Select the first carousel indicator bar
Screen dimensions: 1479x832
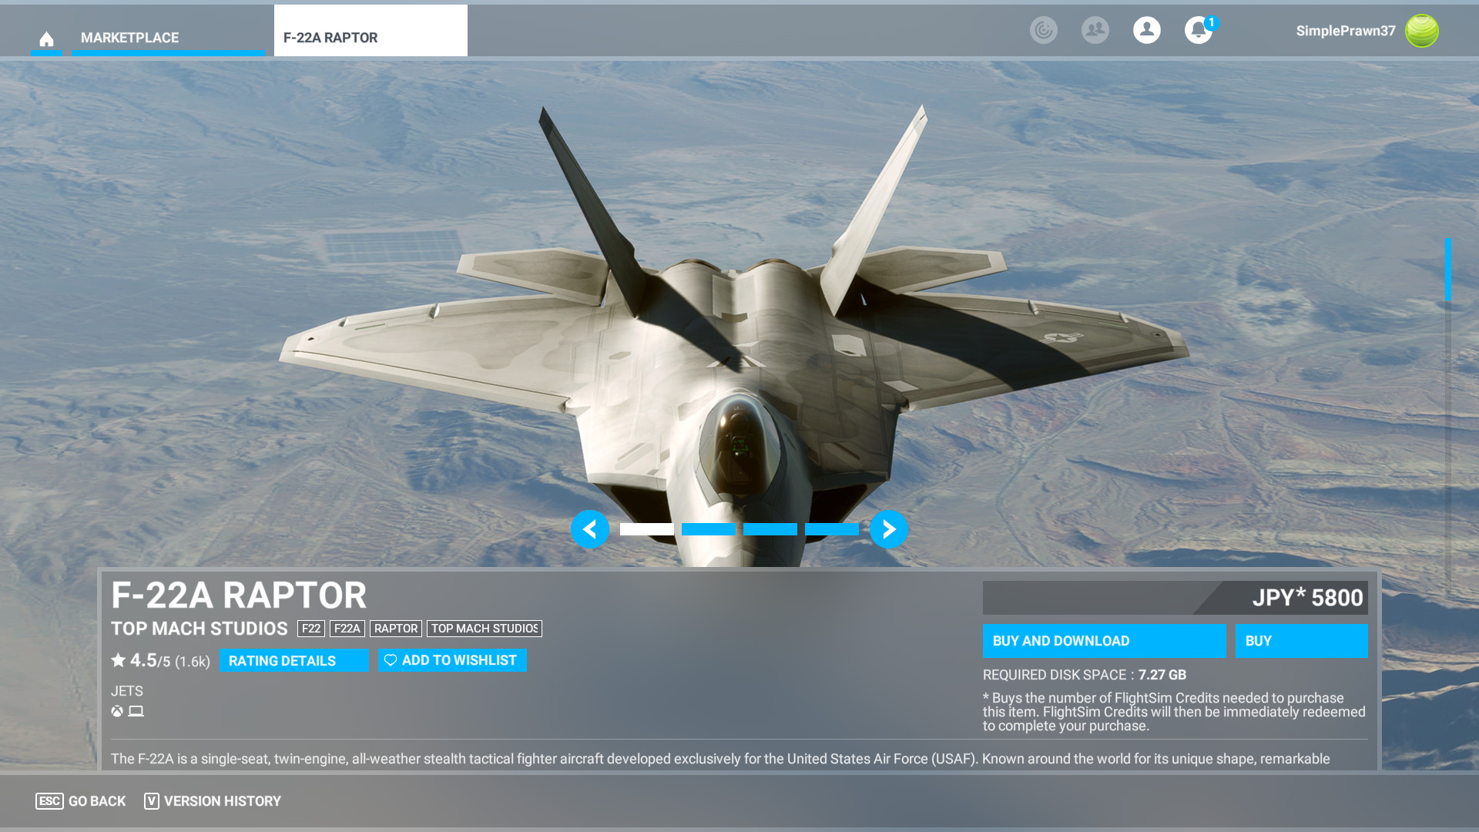pos(646,529)
